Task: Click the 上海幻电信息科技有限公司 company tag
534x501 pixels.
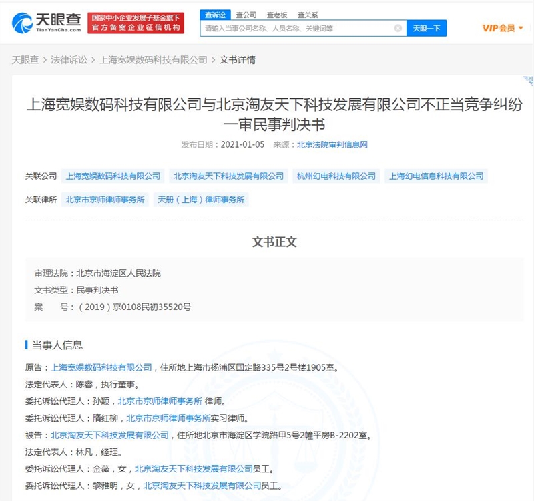Action: (436, 176)
